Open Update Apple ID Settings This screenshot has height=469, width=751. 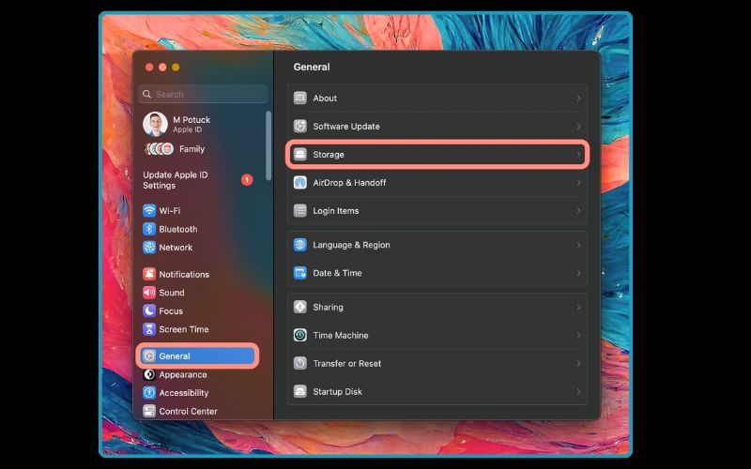[x=176, y=180]
